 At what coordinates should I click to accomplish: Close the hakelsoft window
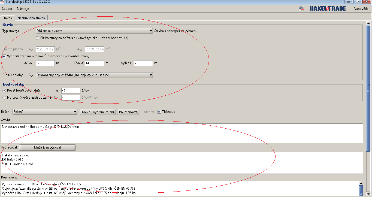pos(366,2)
